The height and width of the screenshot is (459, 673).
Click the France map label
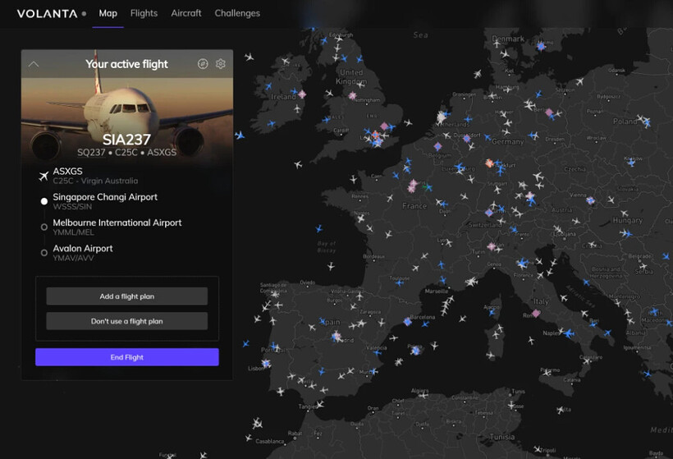click(414, 206)
